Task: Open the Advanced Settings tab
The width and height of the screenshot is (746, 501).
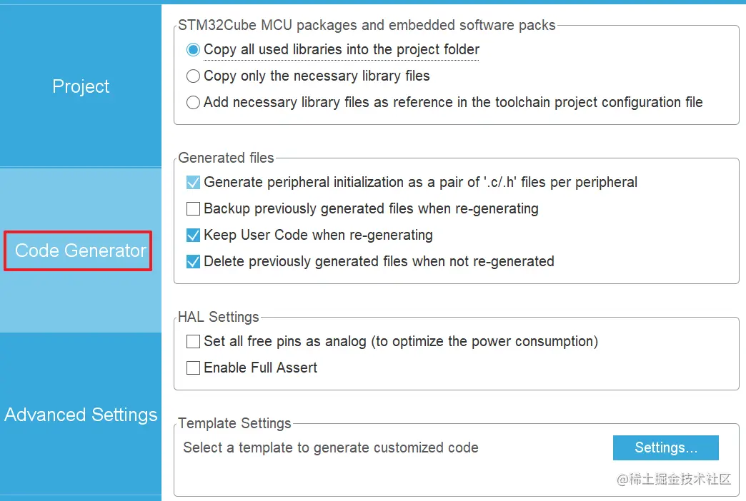Action: click(80, 415)
